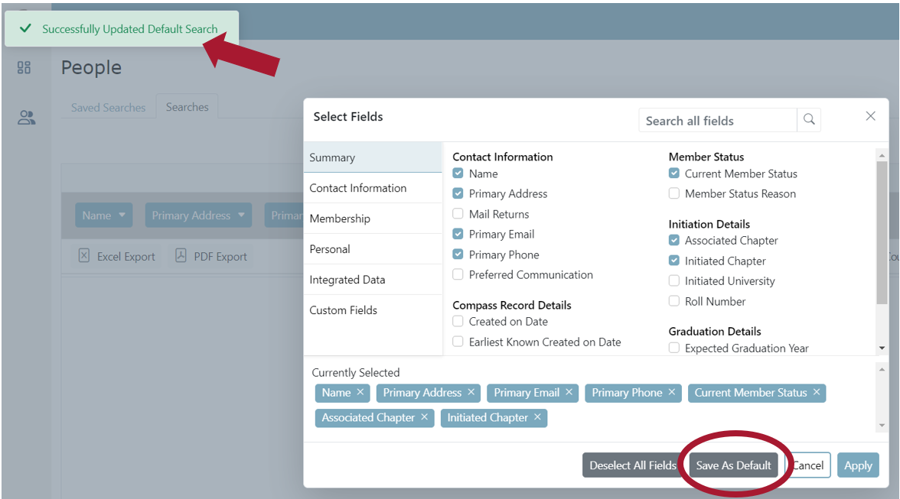This screenshot has height=499, width=900.
Task: Open the Primary Address column dropdown arrow
Action: click(241, 215)
